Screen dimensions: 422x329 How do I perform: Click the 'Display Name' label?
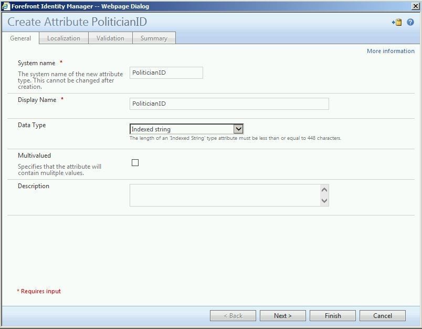pyautogui.click(x=37, y=100)
